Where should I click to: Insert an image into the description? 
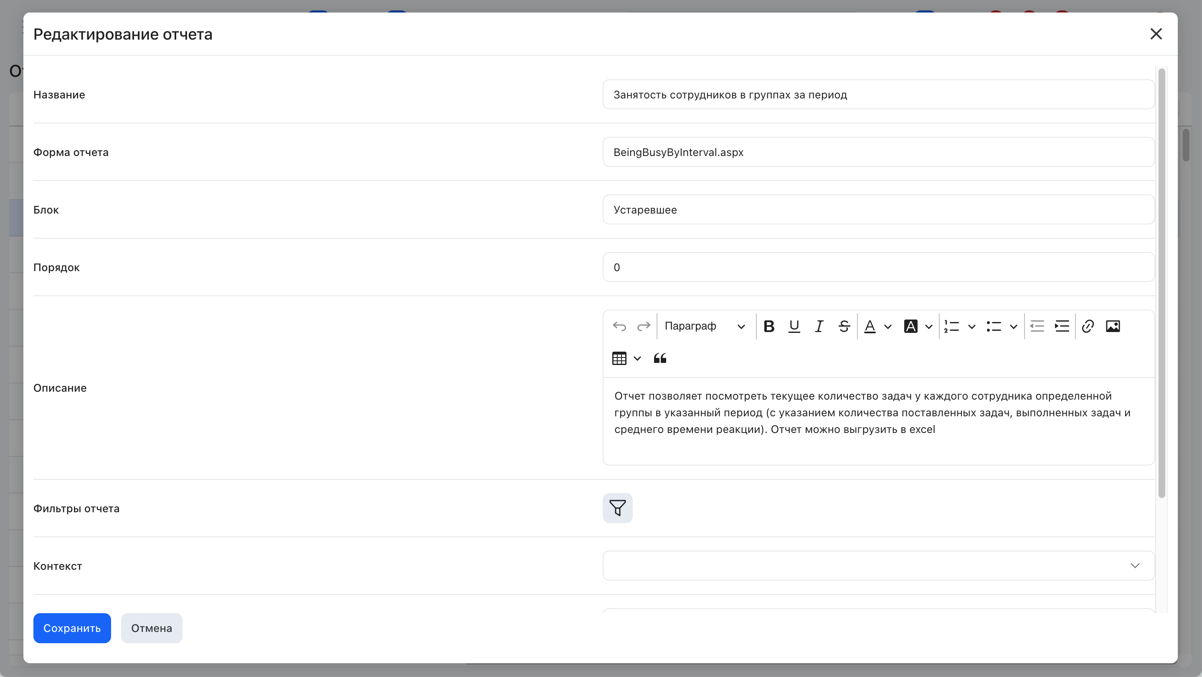1113,326
